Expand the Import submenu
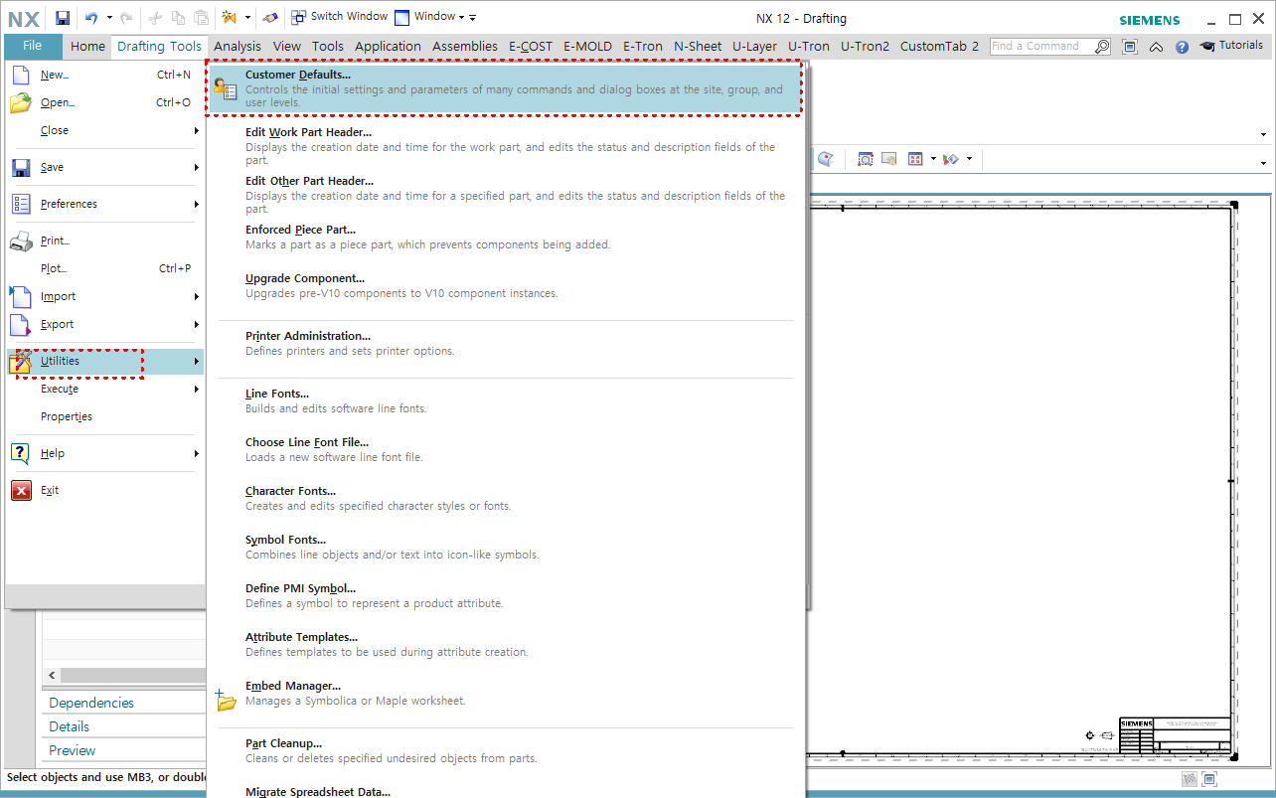Viewport: 1276px width, 798px height. point(104,296)
